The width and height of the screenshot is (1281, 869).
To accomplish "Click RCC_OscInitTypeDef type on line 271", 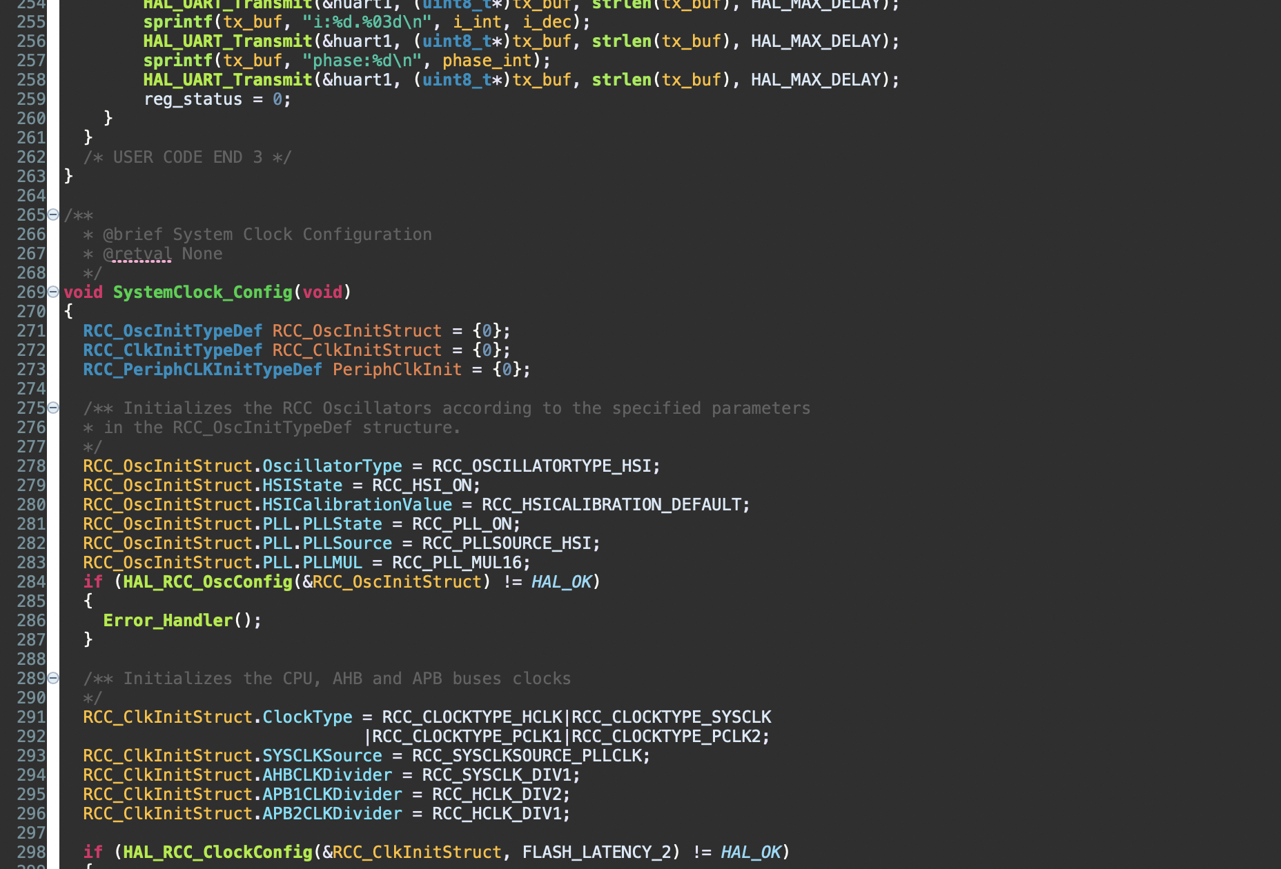I will [173, 331].
